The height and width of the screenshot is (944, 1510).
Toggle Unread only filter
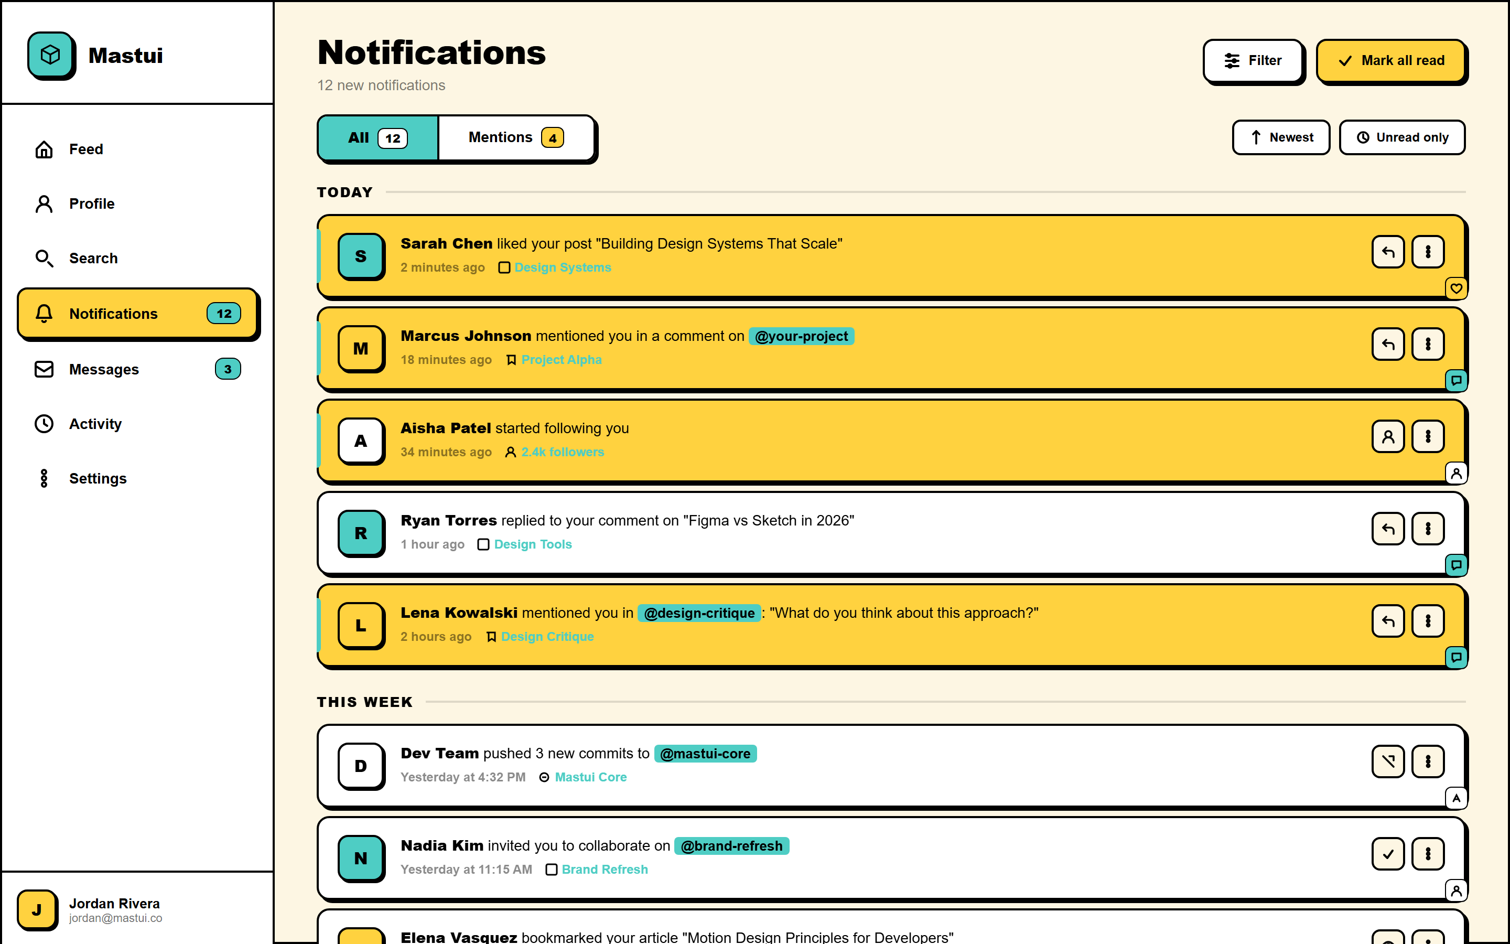[1402, 137]
